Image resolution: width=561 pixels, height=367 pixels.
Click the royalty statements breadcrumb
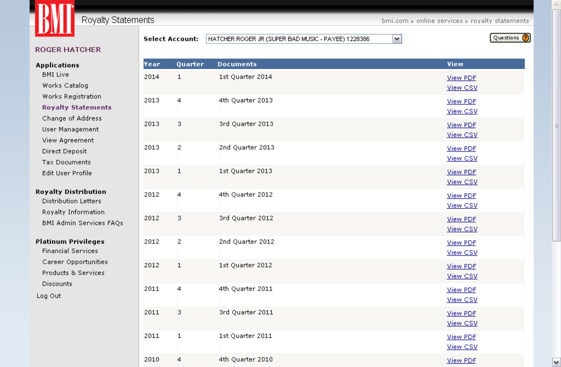tap(499, 21)
